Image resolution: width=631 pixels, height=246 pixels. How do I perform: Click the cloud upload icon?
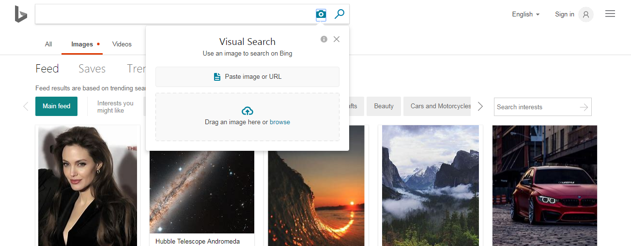pos(247,111)
